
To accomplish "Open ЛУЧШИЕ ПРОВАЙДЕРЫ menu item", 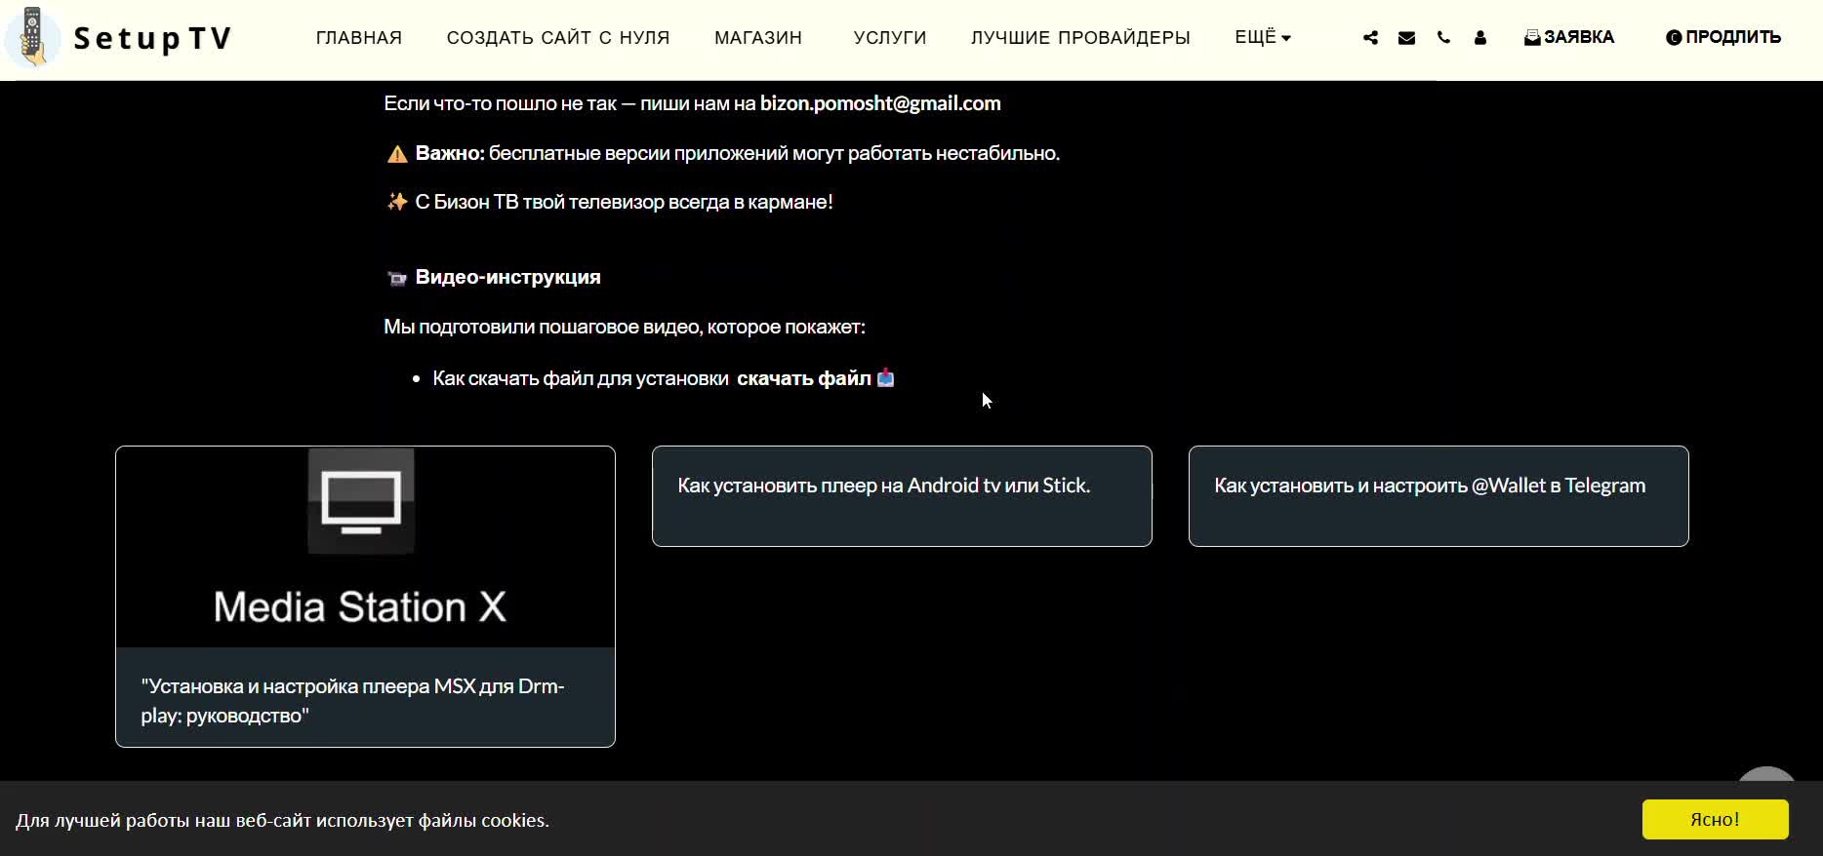I will tap(1080, 38).
